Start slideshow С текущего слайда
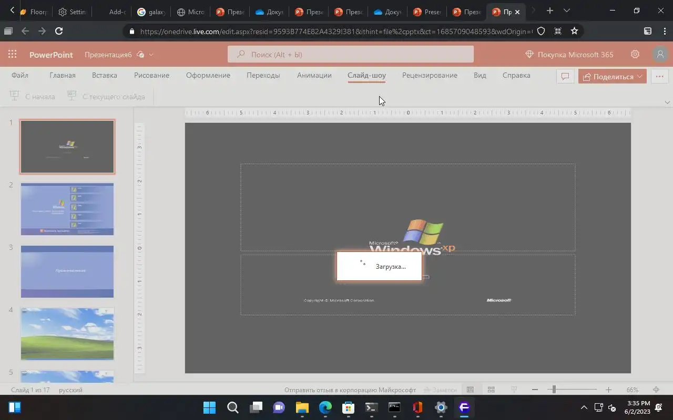The height and width of the screenshot is (420, 673). [106, 97]
